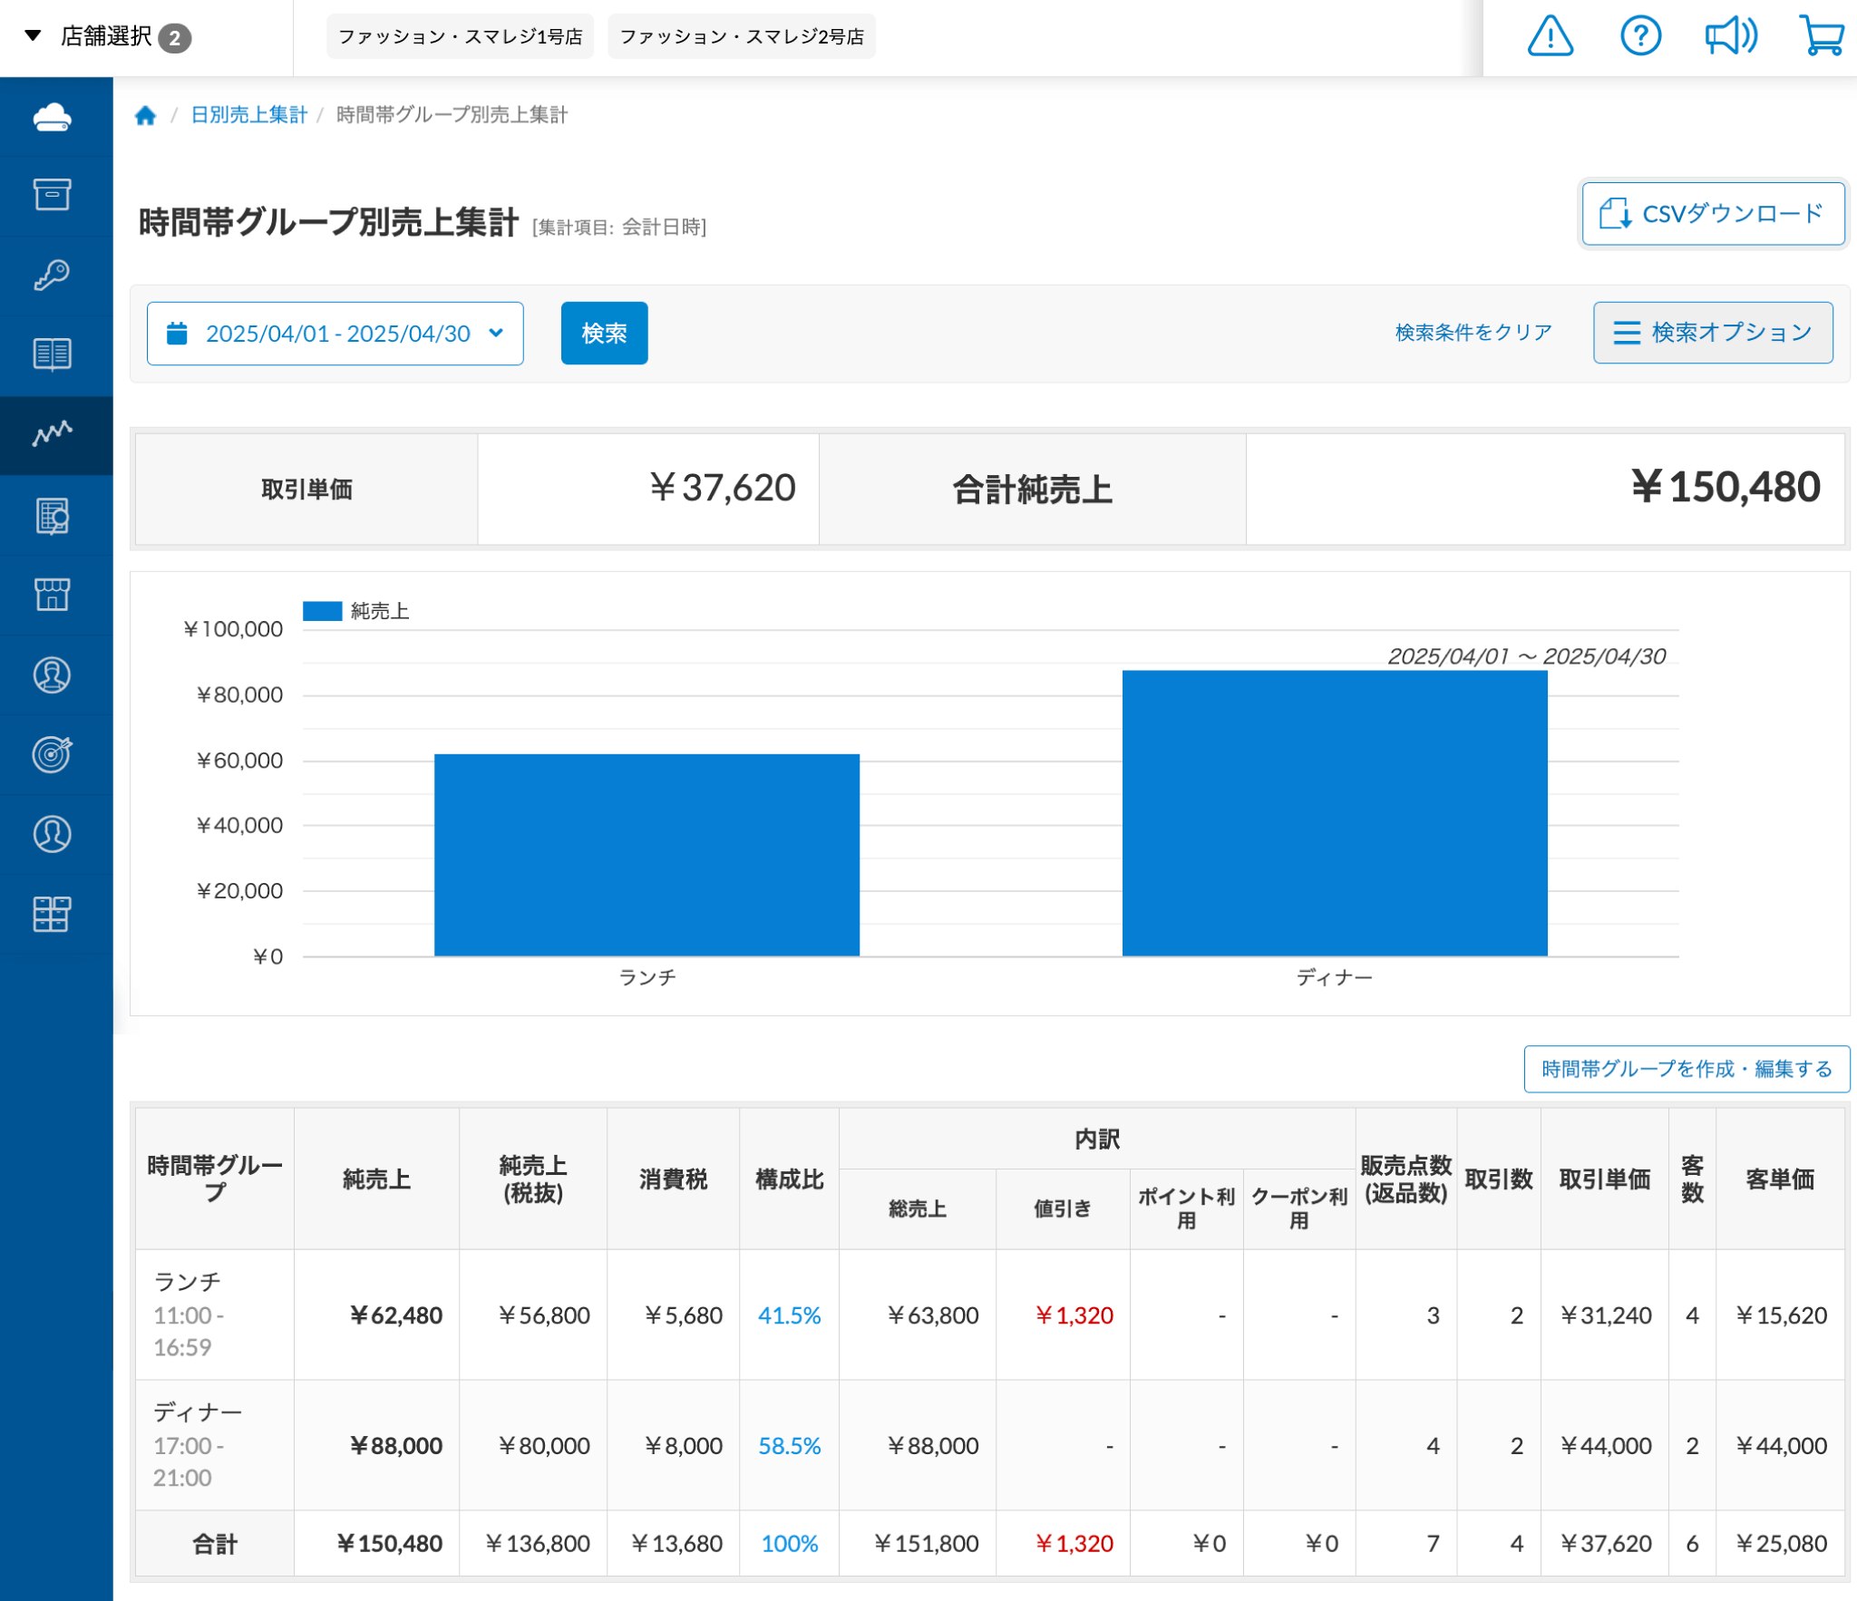
Task: Open the date range 2025/04/01 - 2025/04/30 dropdown
Action: (x=335, y=334)
